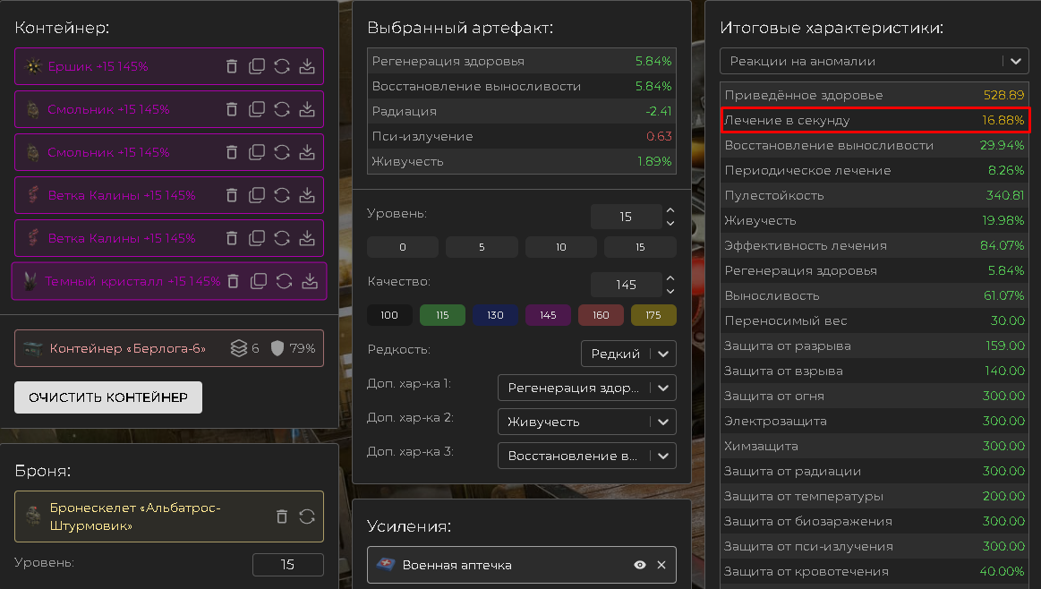The image size is (1041, 589).
Task: Toggle visibility of Военная аптечка
Action: (640, 565)
